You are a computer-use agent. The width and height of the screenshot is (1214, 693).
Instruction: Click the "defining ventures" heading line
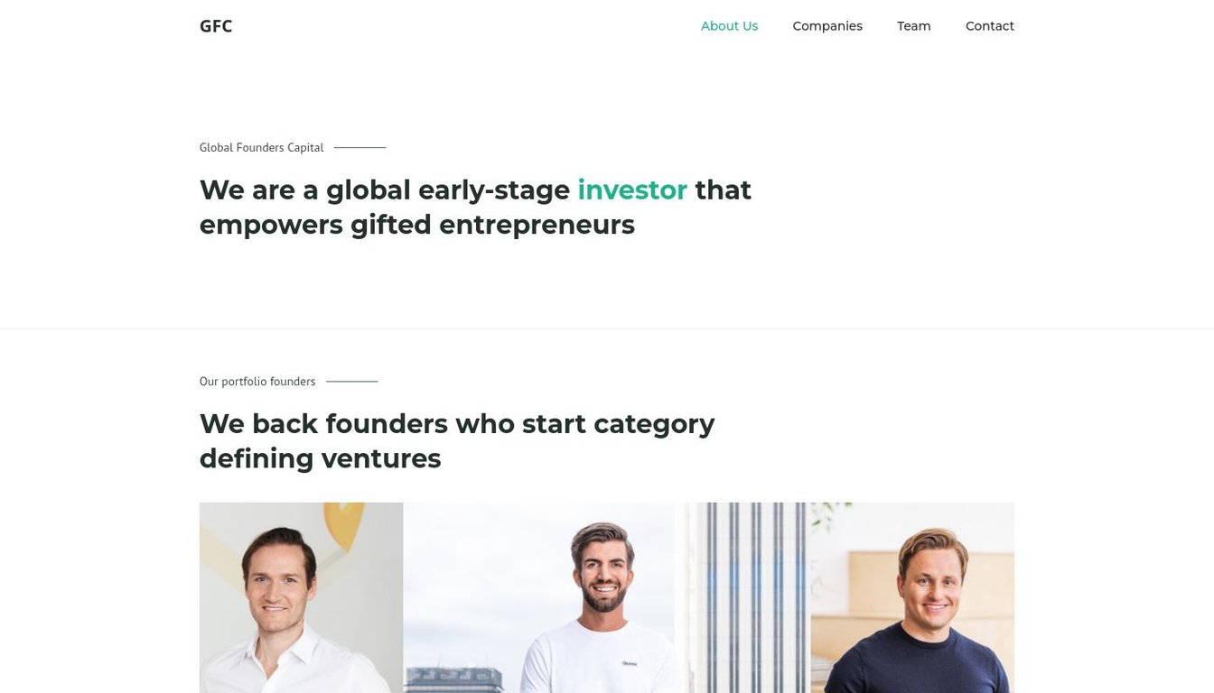[321, 458]
